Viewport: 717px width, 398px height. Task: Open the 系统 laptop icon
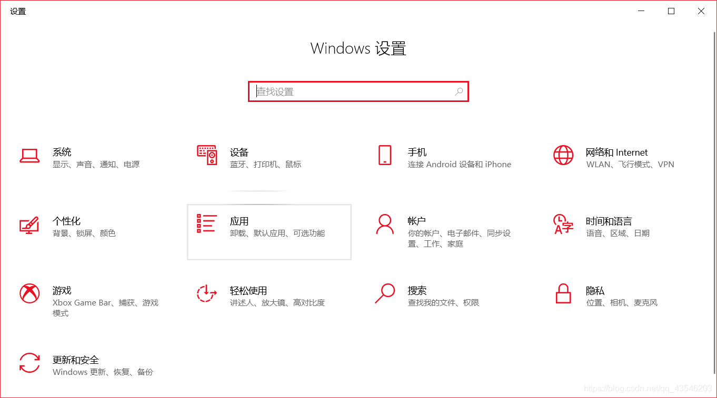[29, 156]
